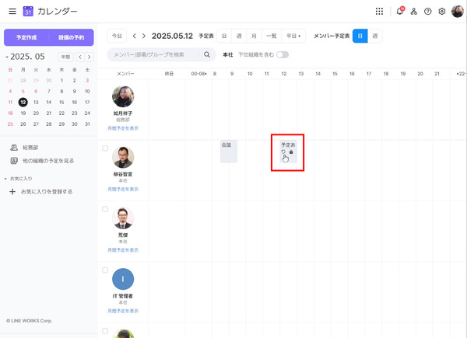The width and height of the screenshot is (467, 338).
Task: Open the settings gear icon
Action: 441,12
